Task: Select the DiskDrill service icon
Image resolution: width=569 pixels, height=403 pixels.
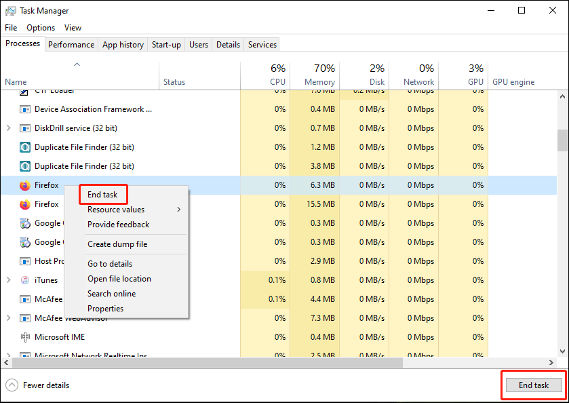Action: click(25, 128)
